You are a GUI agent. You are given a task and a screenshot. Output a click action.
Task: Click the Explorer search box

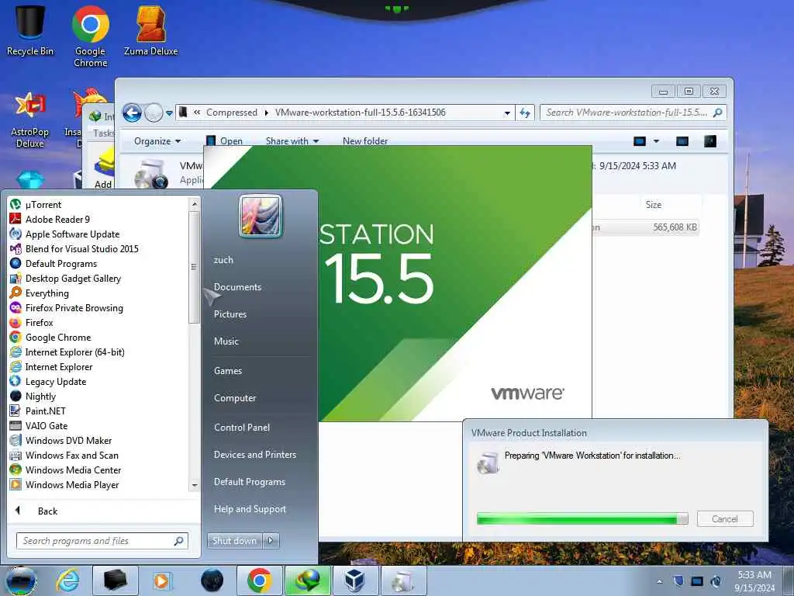pyautogui.click(x=633, y=113)
